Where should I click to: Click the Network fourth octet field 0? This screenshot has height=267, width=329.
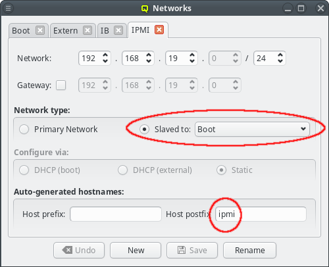[x=225, y=58]
